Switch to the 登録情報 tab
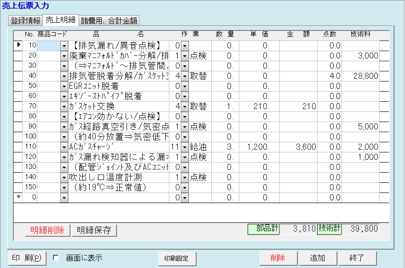The width and height of the screenshot is (405, 268). click(25, 21)
